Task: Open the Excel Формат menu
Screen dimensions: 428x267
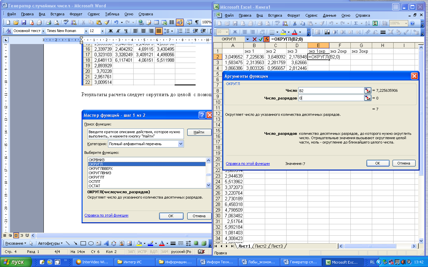Action: point(294,15)
